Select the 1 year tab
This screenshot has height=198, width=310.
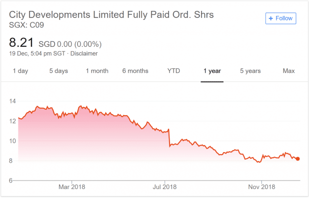click(212, 71)
